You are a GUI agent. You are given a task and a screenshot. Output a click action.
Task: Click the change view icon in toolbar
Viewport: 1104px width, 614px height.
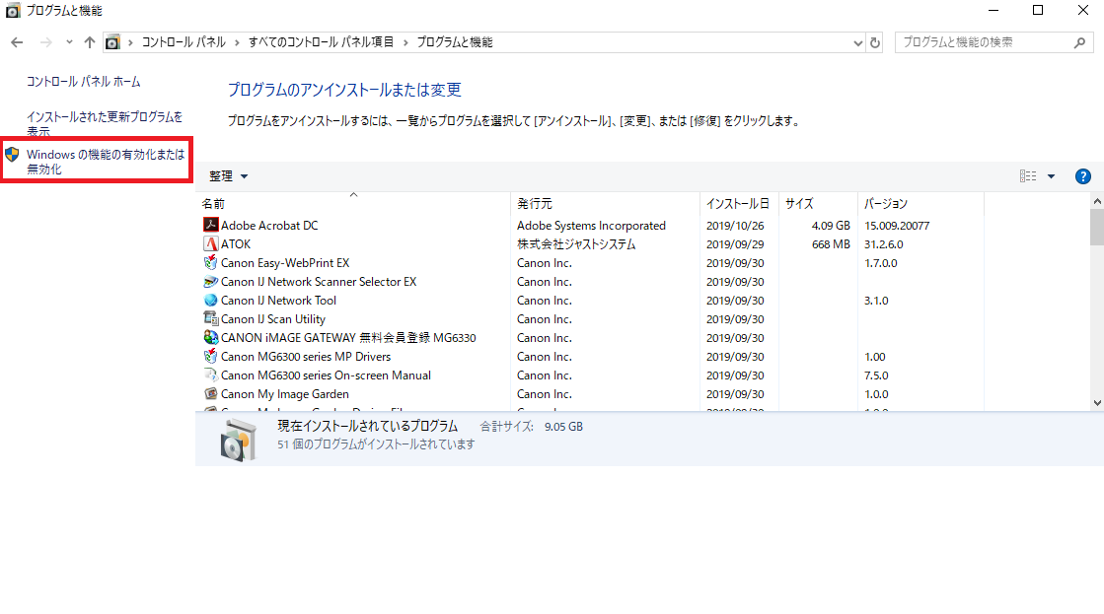(x=1028, y=176)
